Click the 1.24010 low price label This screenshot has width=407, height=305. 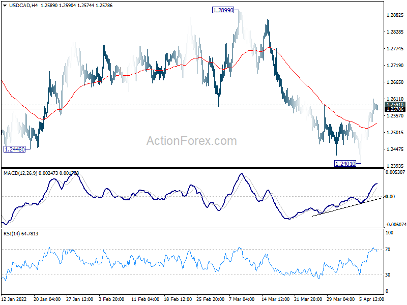point(345,164)
